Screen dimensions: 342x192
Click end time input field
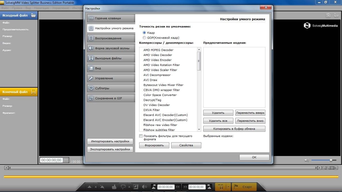click(197, 187)
